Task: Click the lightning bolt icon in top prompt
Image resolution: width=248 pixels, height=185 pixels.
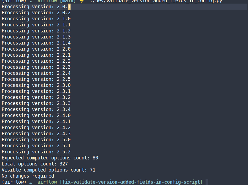Action: click(x=82, y=1)
